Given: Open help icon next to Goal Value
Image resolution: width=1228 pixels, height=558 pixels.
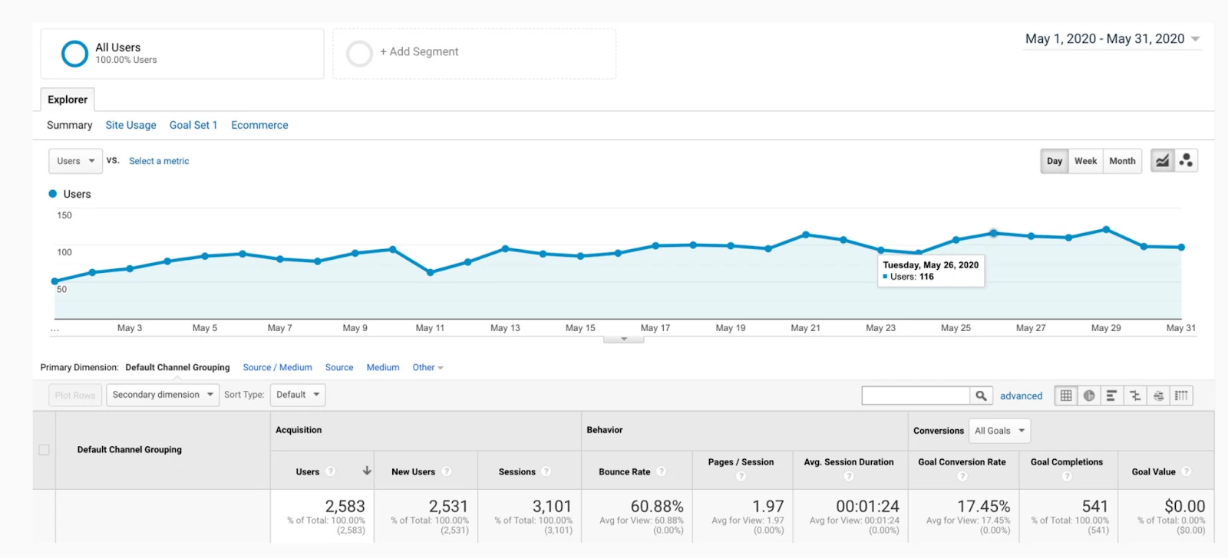Looking at the screenshot, I should click(x=1187, y=471).
